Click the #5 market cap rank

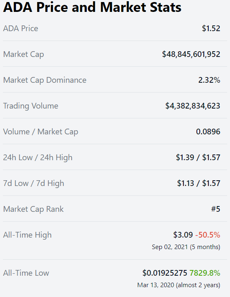tap(216, 209)
